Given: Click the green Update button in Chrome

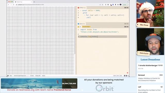Looking at the screenshot, I should click(125, 5).
